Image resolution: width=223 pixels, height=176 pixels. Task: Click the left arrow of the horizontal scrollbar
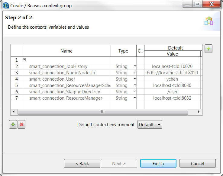(14, 112)
